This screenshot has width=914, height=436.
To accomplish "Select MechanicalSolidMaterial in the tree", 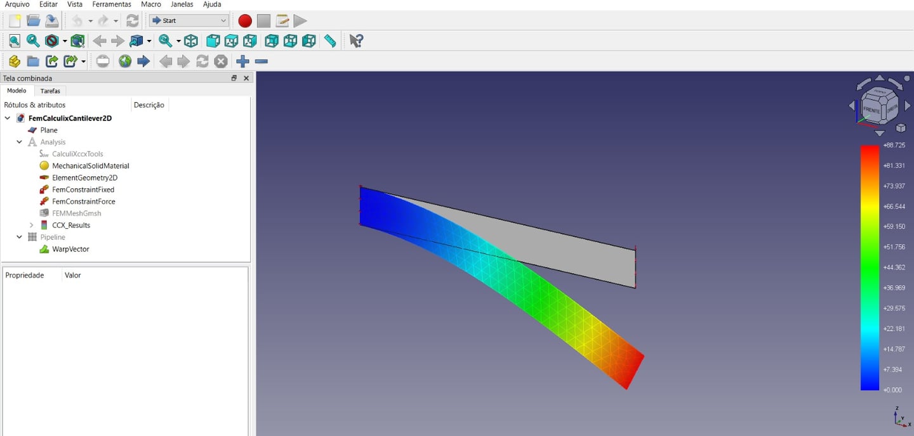I will [90, 166].
